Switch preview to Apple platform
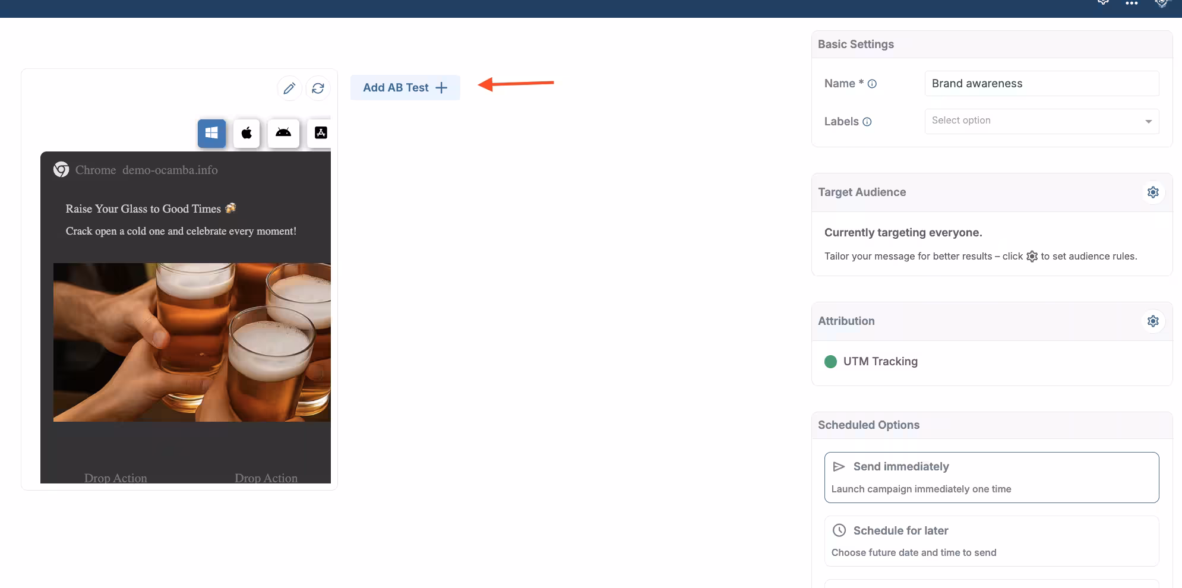Viewport: 1182px width, 588px height. (x=246, y=133)
